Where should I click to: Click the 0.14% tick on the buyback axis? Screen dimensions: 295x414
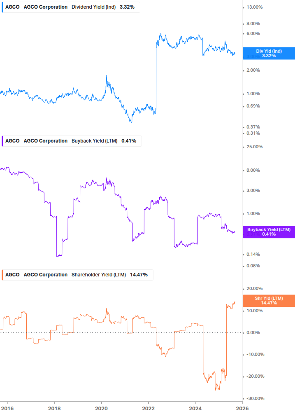click(x=253, y=254)
